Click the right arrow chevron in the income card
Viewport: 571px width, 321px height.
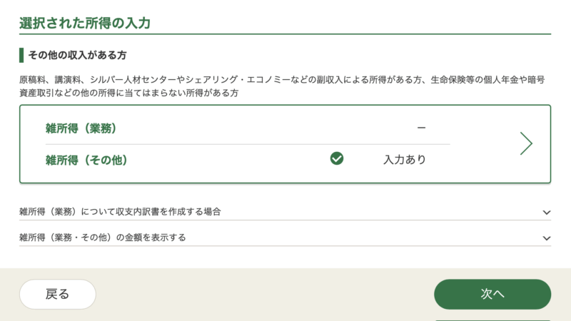click(x=526, y=143)
